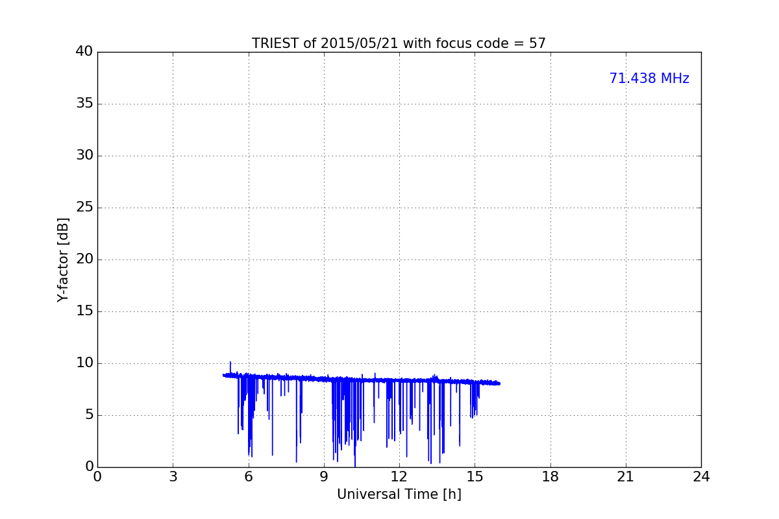Click the y-axis tick label '40'
779x519 pixels.
click(84, 52)
